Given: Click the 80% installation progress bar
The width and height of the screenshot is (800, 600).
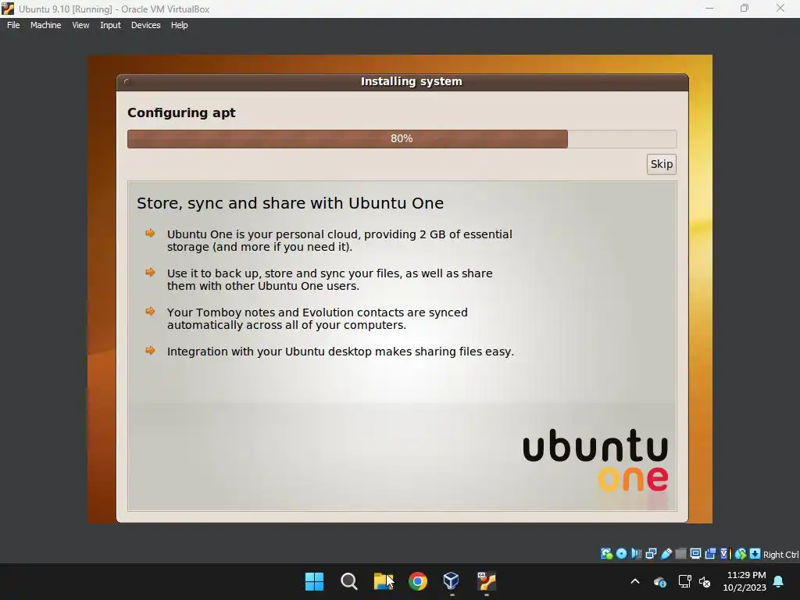Looking at the screenshot, I should coord(402,139).
